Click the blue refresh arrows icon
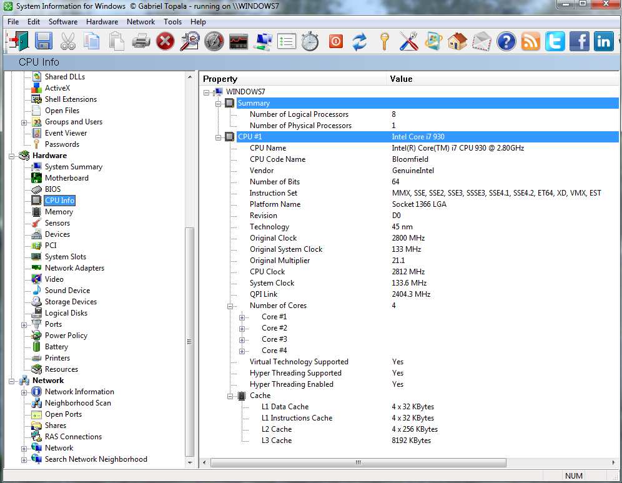 coord(359,41)
